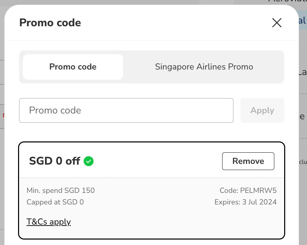Image resolution: width=307 pixels, height=245 pixels.
Task: Focus the Promo code text field
Action: pos(126,110)
